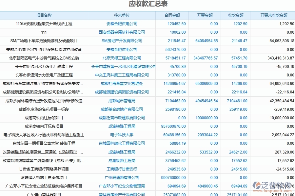Sort by 合同金额 column header
Screen dimensions: 295x196
(x=171, y=15)
